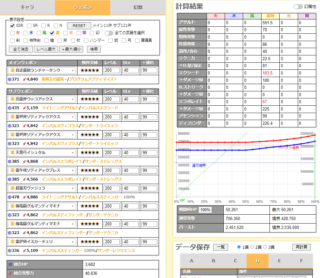Click the red sword icon beside 総合攻撃力
This screenshot has height=278, width=320.
10,273
